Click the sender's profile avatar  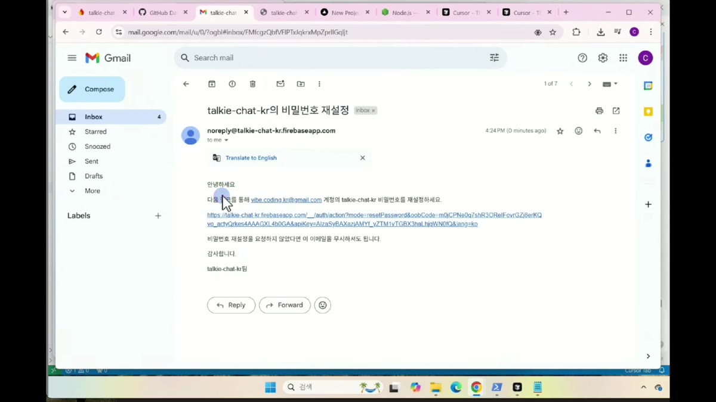click(191, 135)
